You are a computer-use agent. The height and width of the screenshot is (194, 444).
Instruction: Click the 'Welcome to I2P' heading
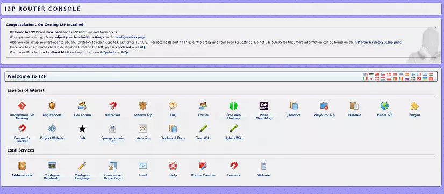coord(27,76)
